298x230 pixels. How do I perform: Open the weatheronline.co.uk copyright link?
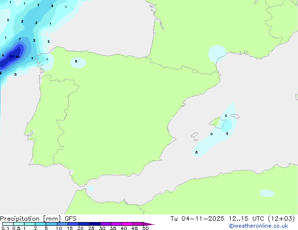[x=259, y=226]
